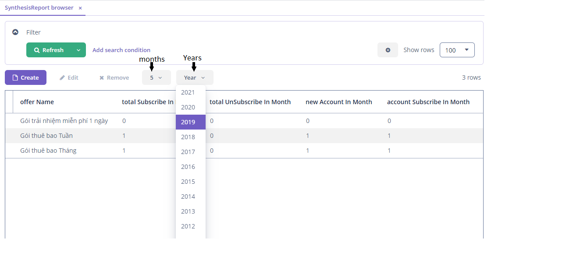Image resolution: width=573 pixels, height=256 pixels.
Task: Open the months dropdown showing 5
Action: point(156,77)
